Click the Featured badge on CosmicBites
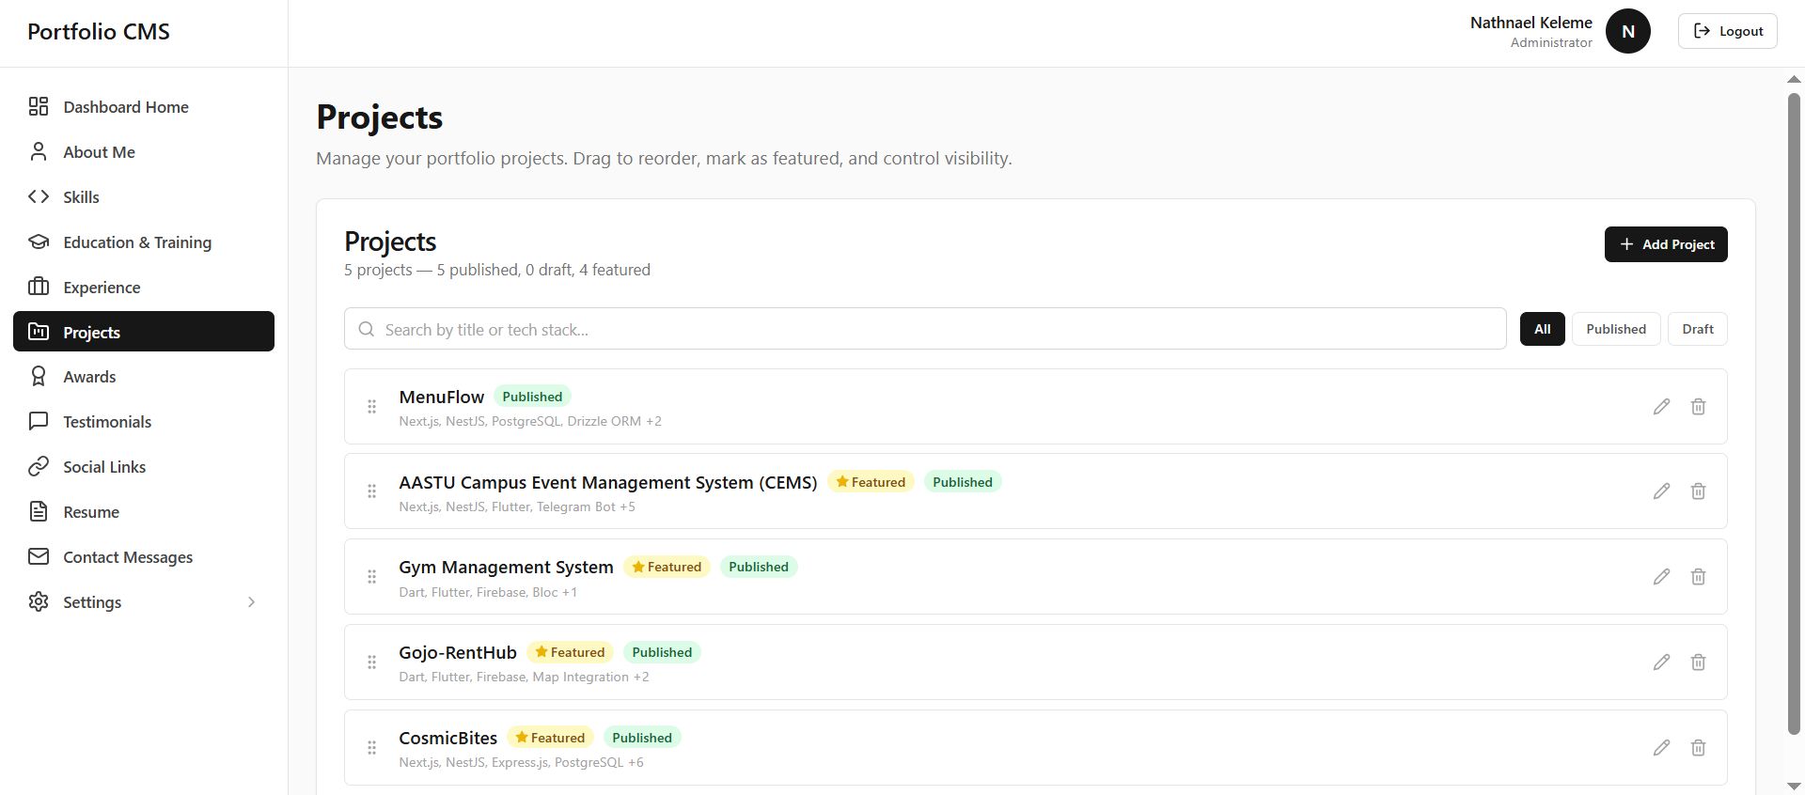This screenshot has width=1805, height=795. (x=550, y=738)
